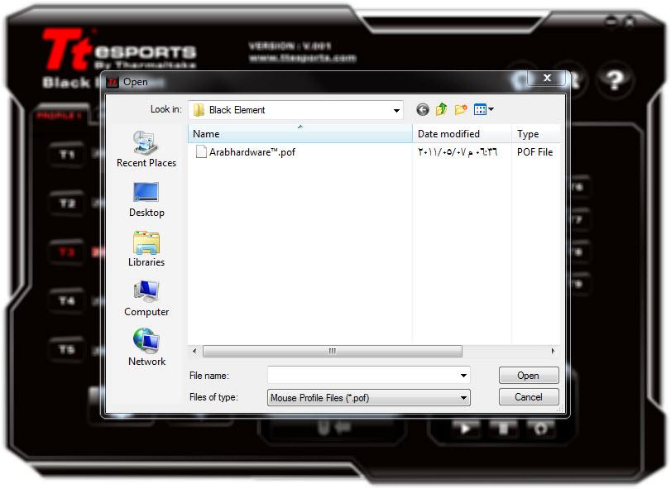Viewport: 671px width, 489px height.
Task: Go to Desktop location
Action: pyautogui.click(x=146, y=199)
